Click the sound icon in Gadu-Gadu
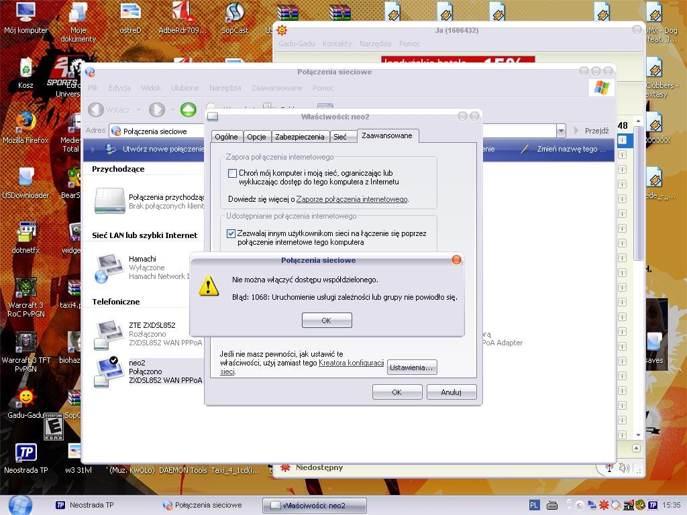This screenshot has width=687, height=515. [x=624, y=468]
